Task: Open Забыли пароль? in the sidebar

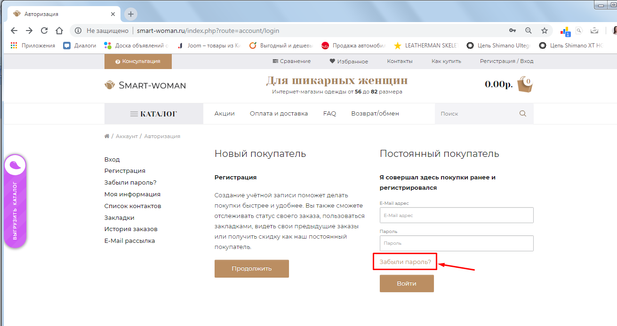Action: tap(130, 182)
